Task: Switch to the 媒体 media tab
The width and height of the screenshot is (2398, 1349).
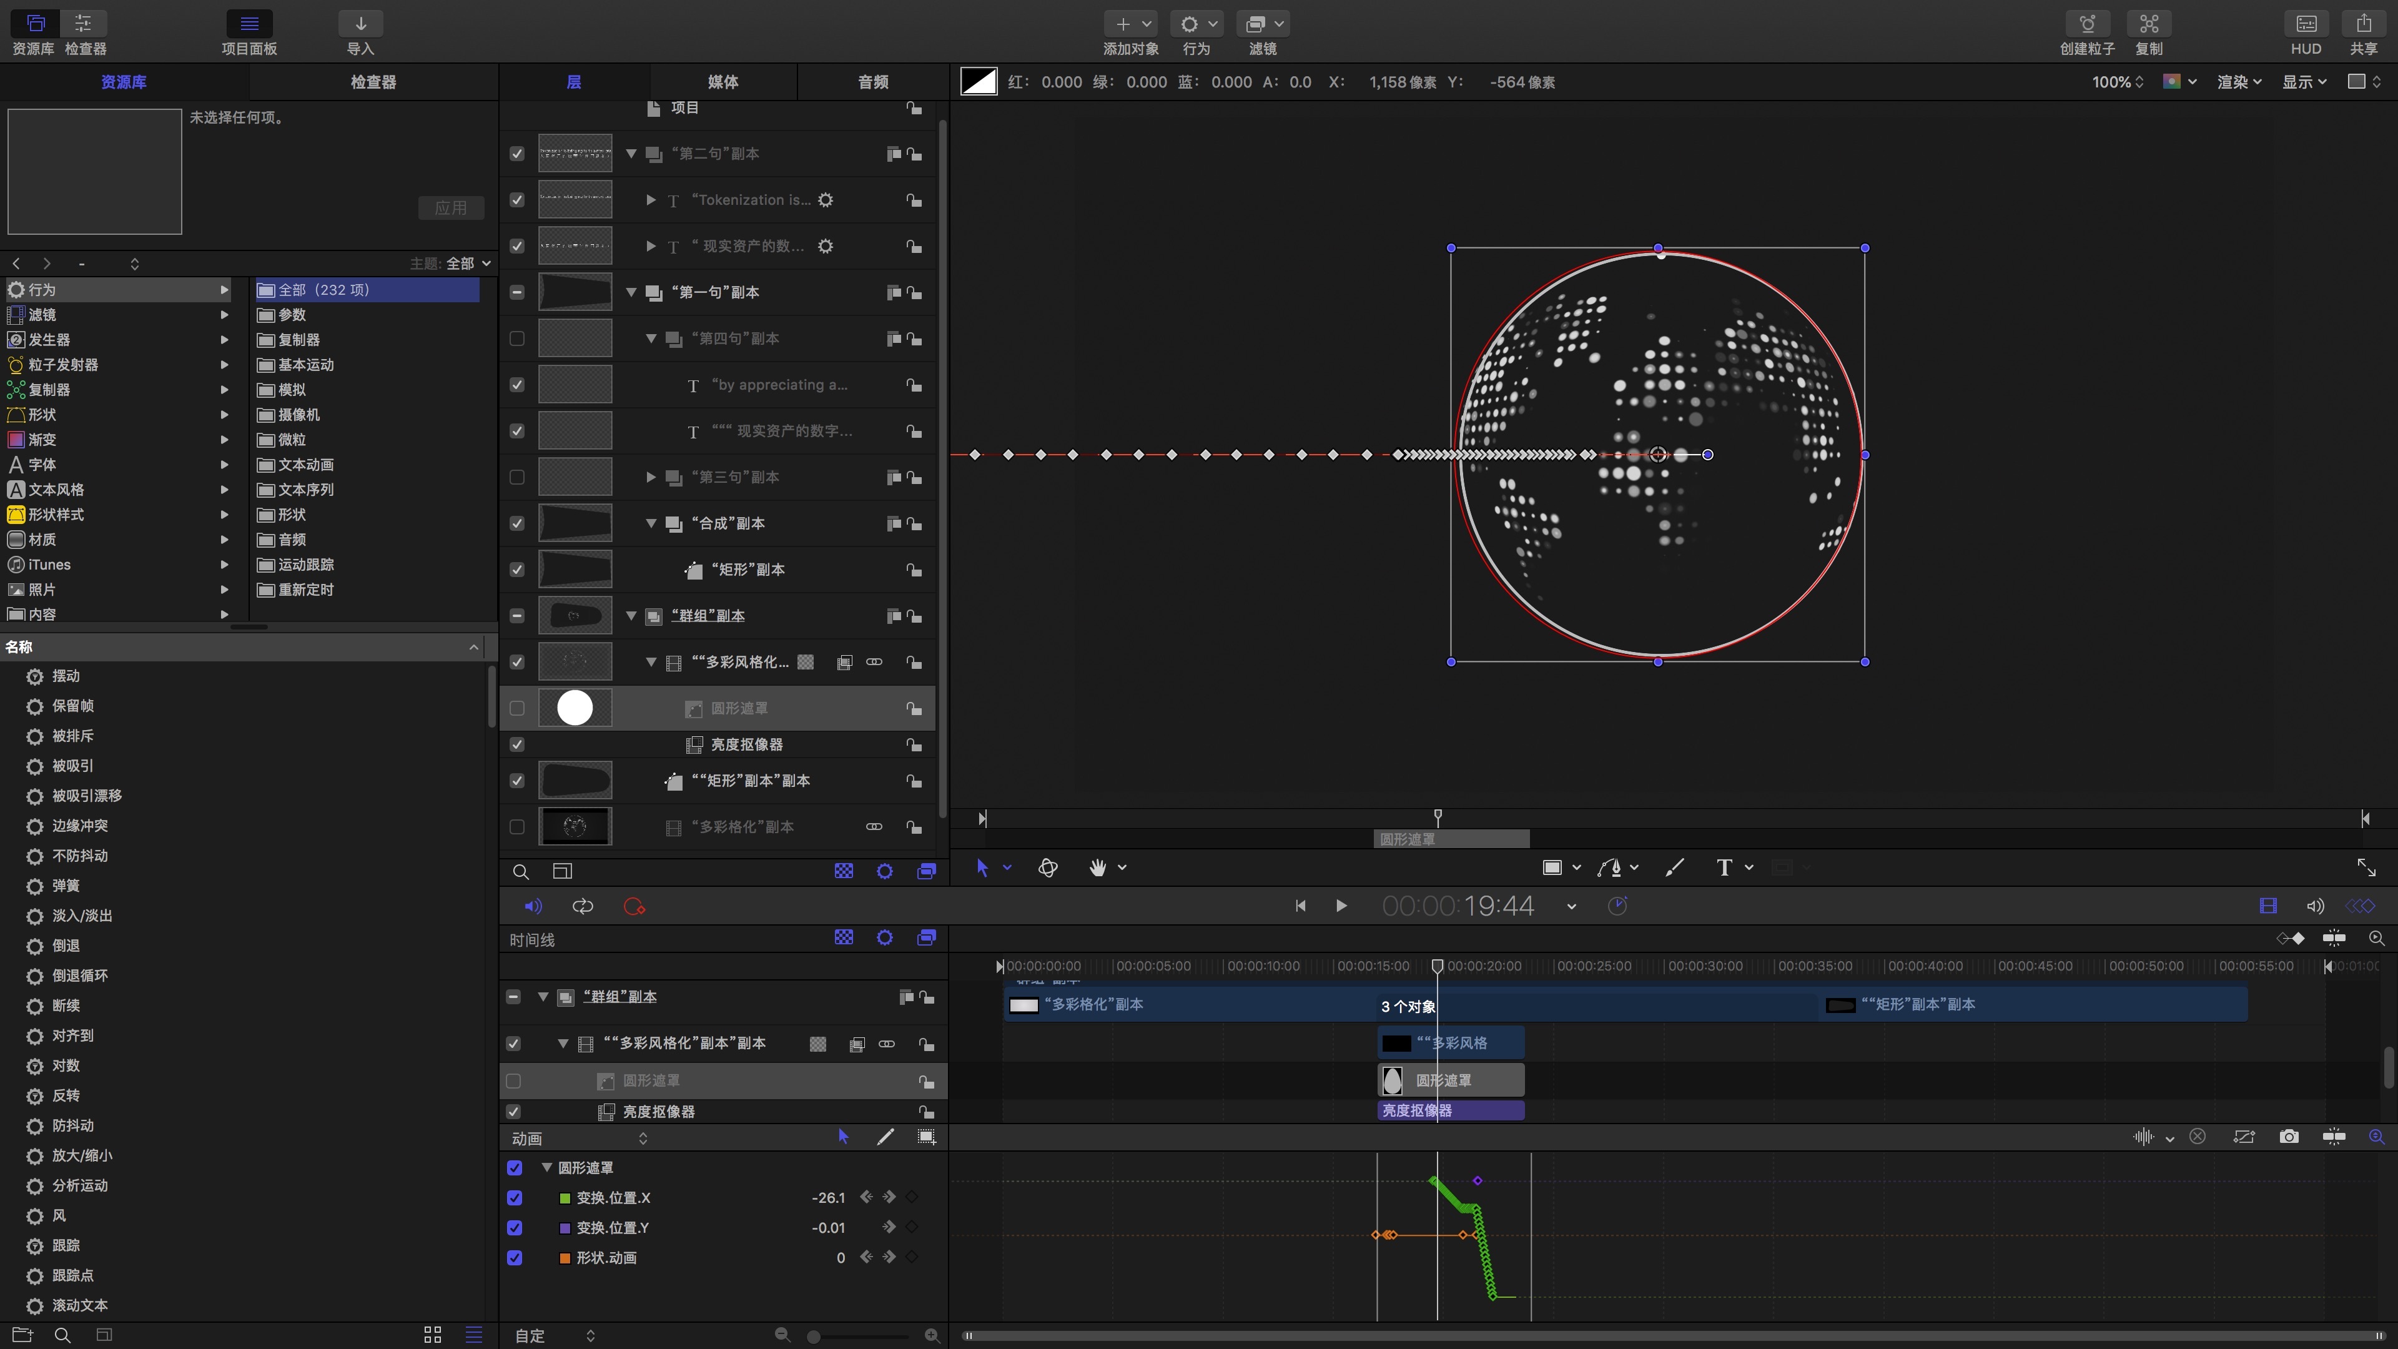Action: point(723,82)
